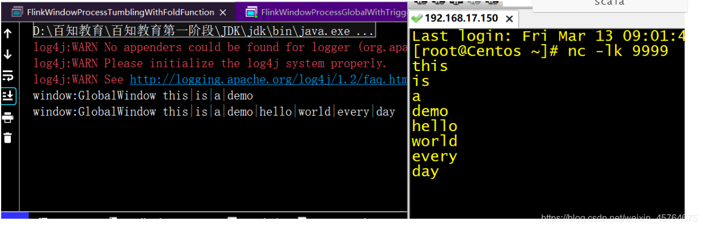Click the java.exe command line in console
This screenshot has height=229, width=703.
[x=204, y=30]
